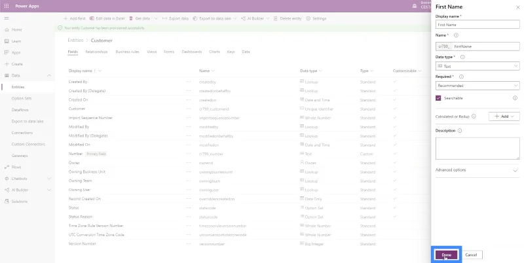524x263 pixels.
Task: Click the Searchable info icon
Action: pyautogui.click(x=515, y=98)
